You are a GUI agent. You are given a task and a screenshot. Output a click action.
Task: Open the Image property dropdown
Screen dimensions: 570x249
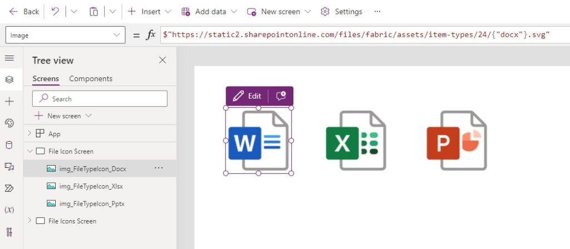pos(66,35)
